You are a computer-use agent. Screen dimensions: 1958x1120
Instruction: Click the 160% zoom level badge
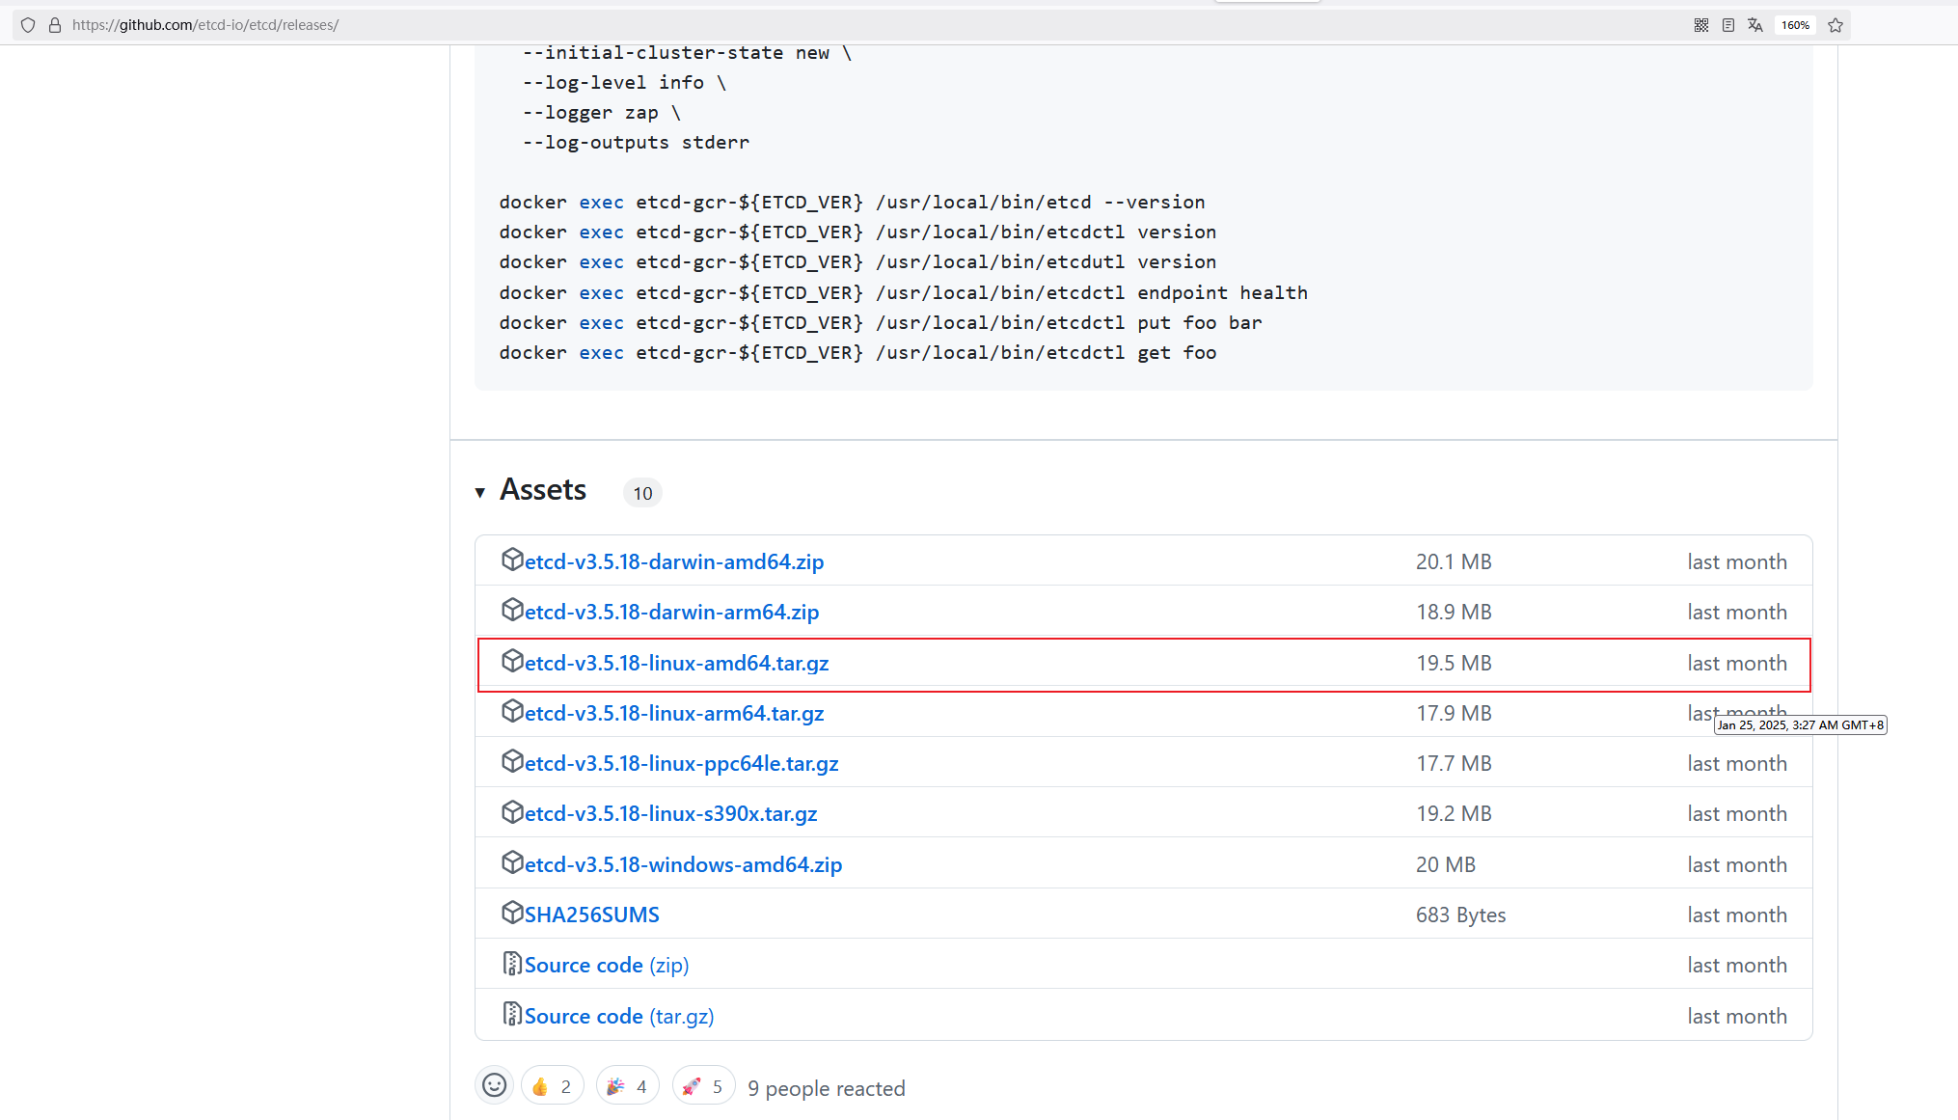[1795, 25]
